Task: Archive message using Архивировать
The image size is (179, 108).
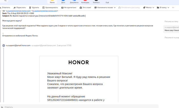Action: 50,8
